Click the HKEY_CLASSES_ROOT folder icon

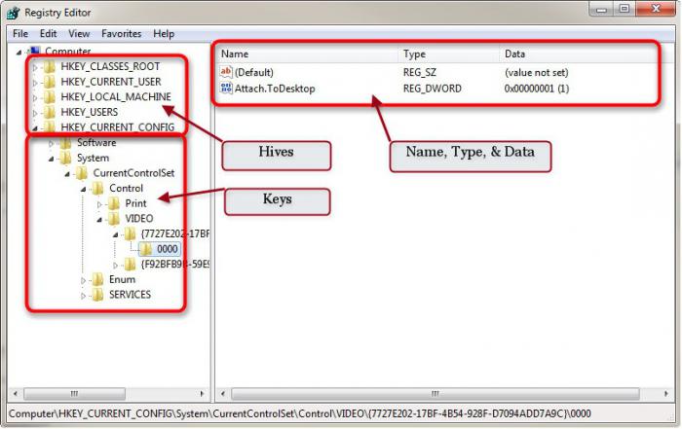click(x=50, y=66)
